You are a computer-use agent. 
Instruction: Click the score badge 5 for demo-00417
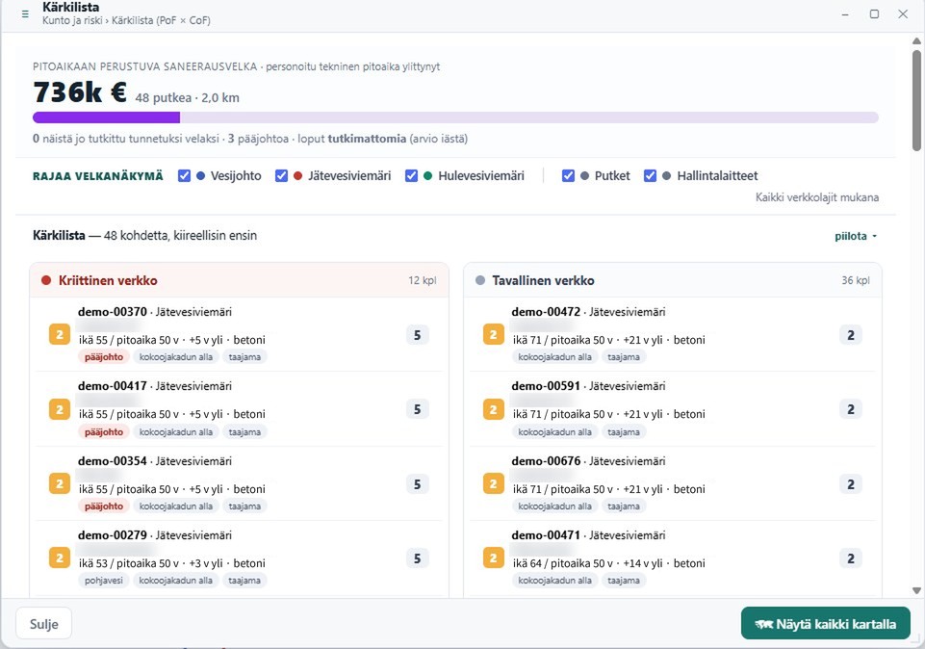417,409
